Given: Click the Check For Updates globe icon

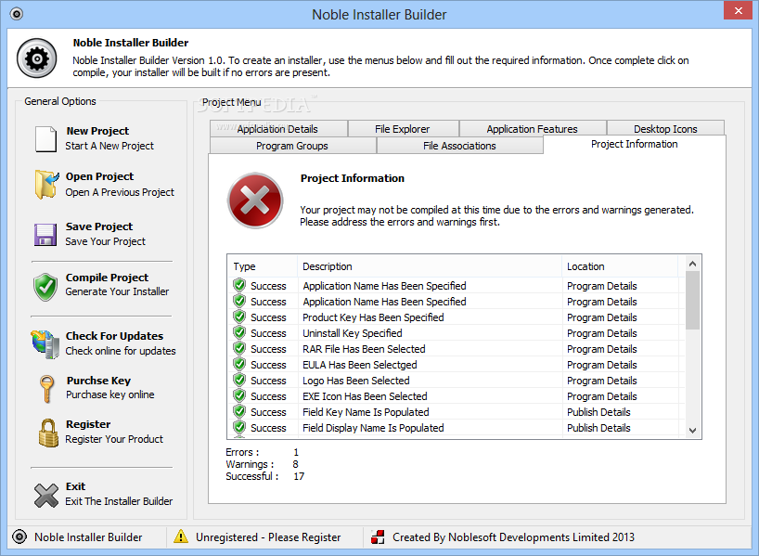Looking at the screenshot, I should (45, 343).
